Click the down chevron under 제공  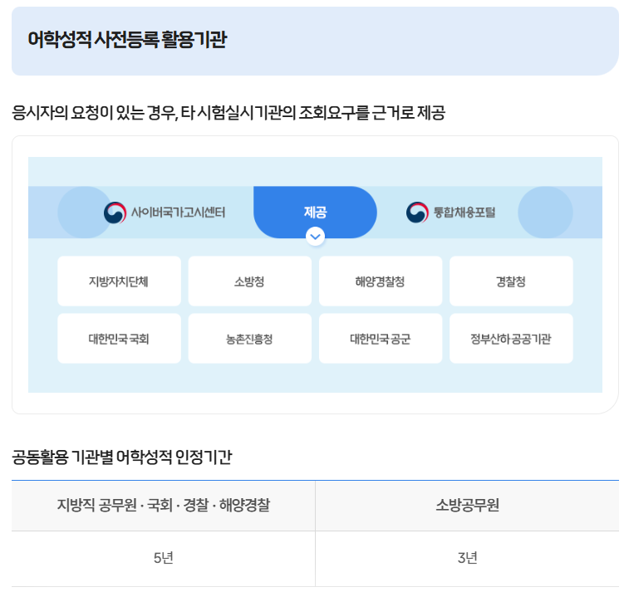click(x=315, y=237)
